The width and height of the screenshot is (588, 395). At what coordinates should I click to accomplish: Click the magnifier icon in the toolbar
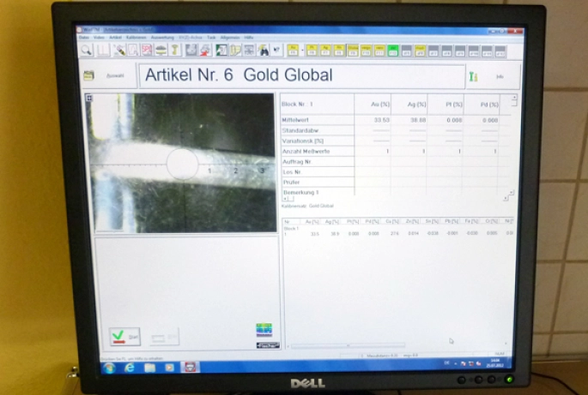[x=87, y=51]
